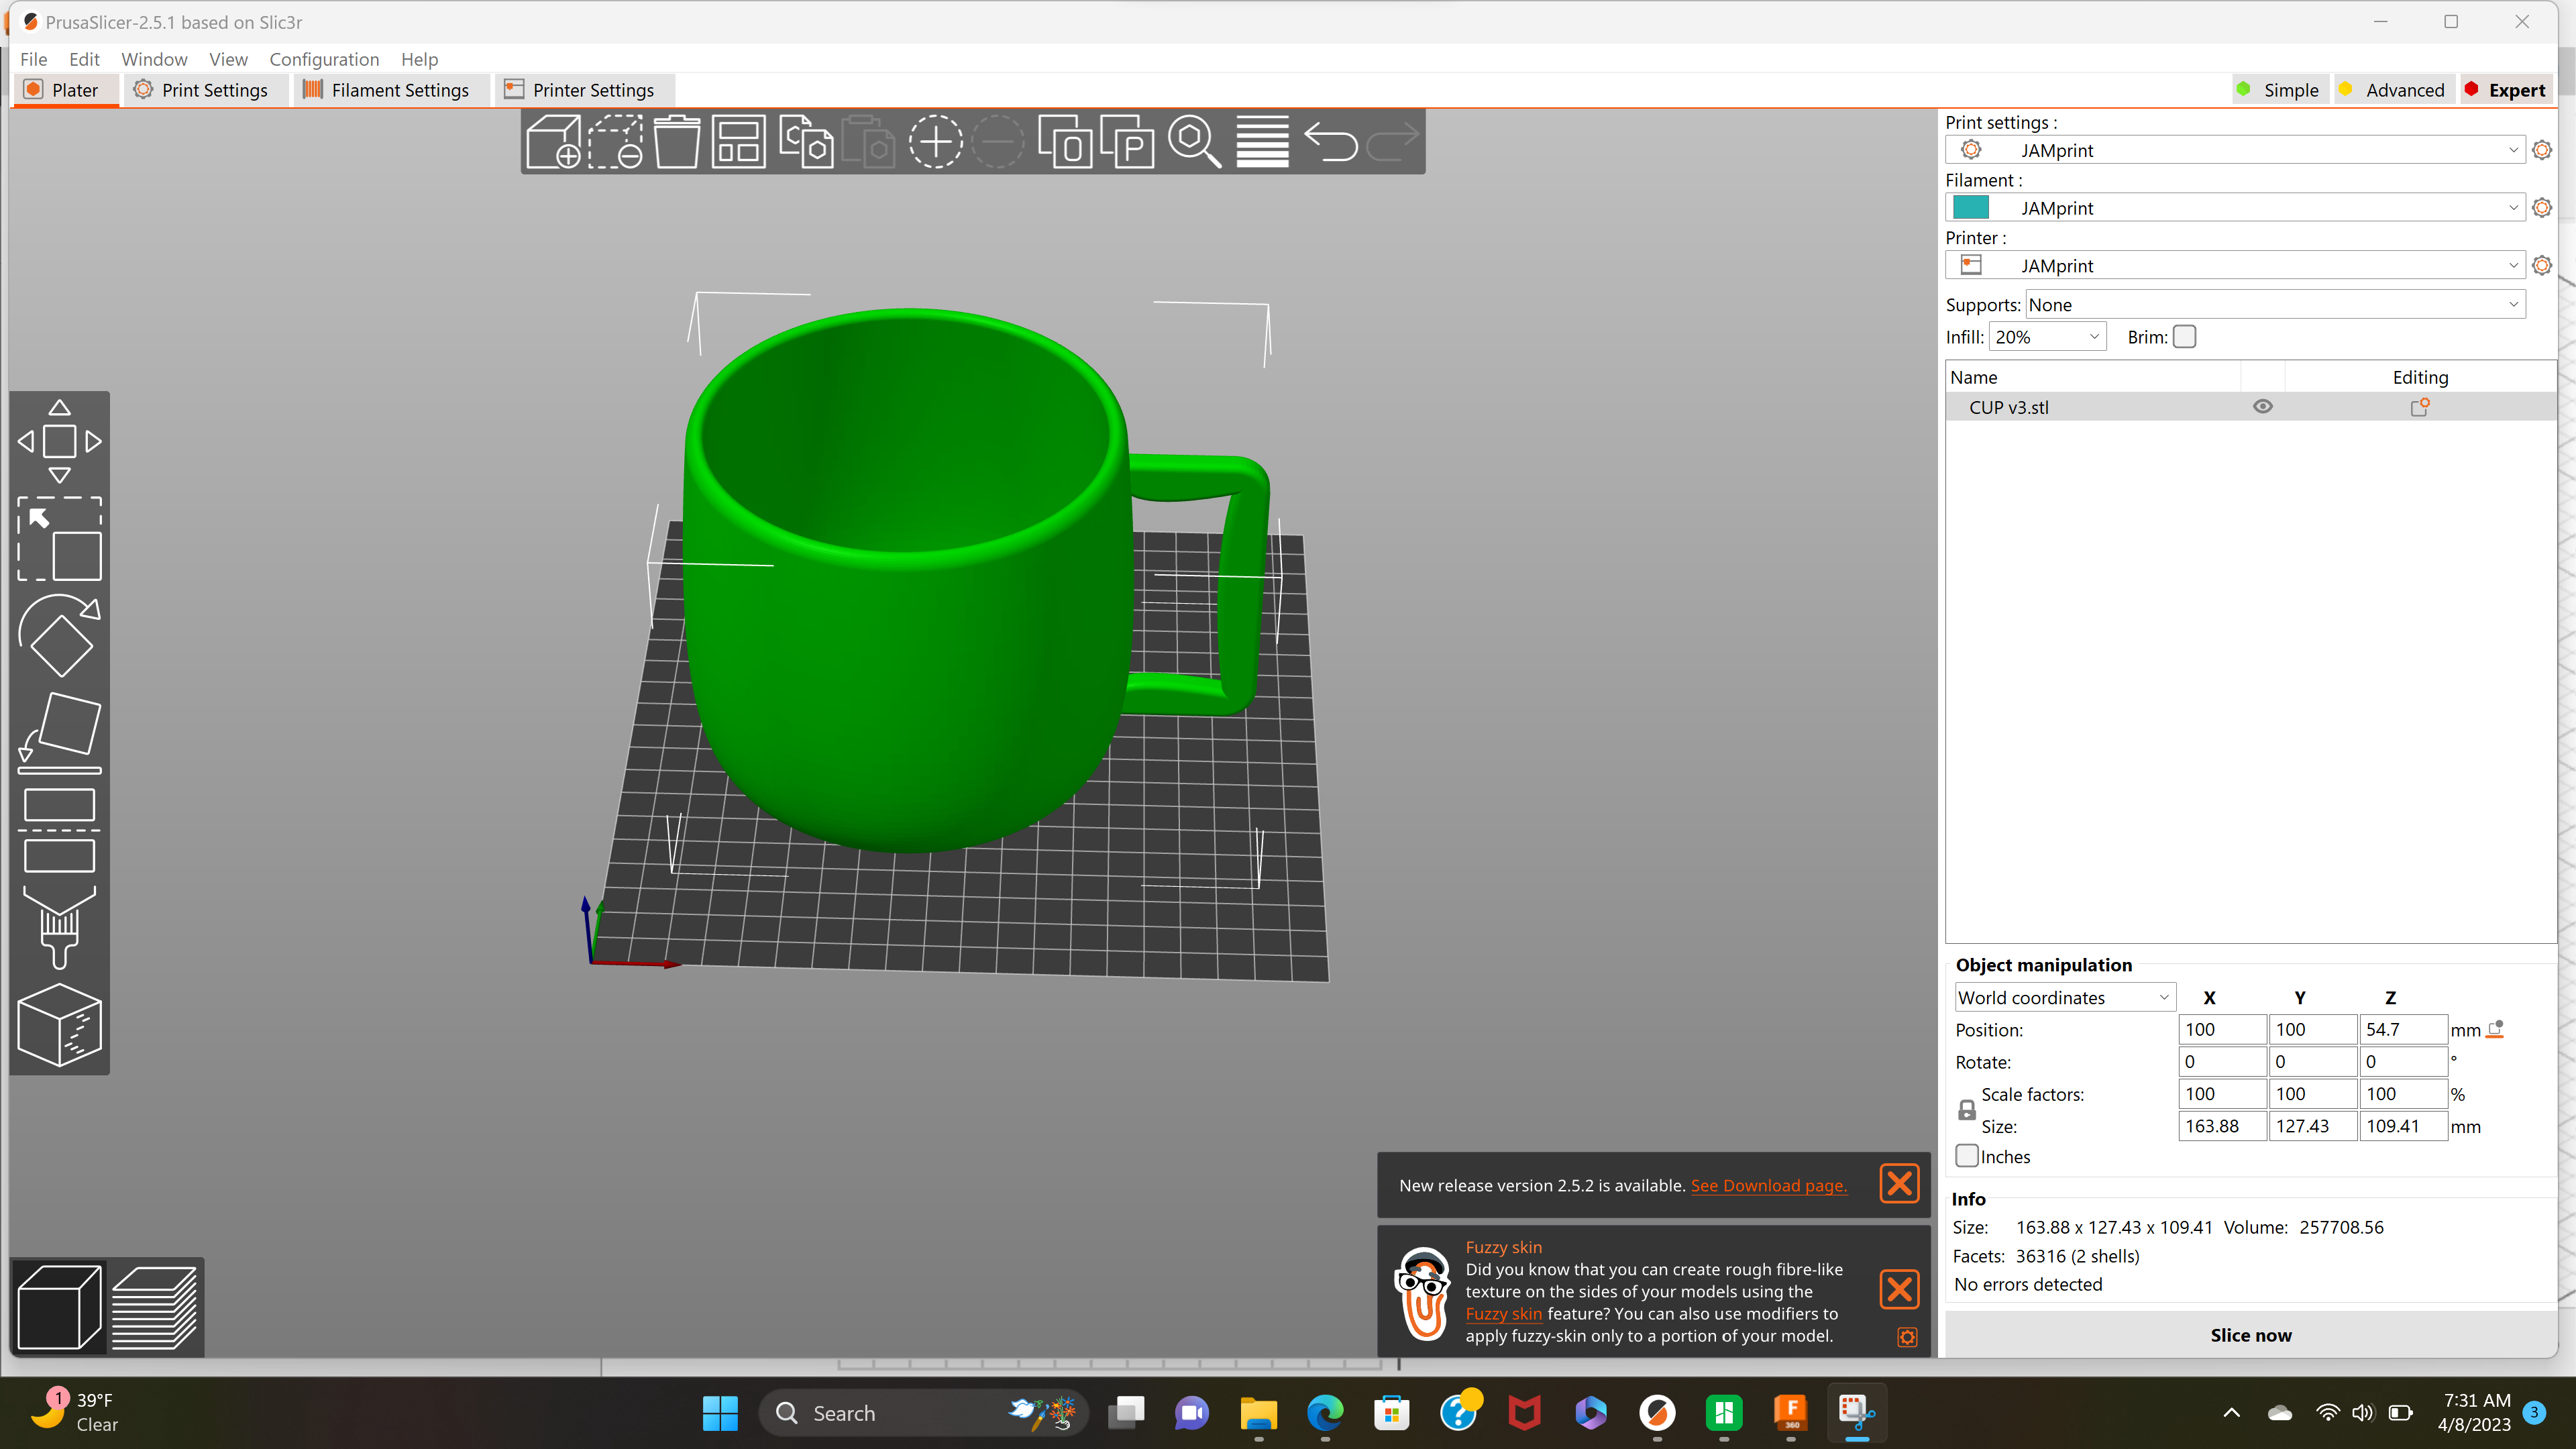Open the Search magnifier tool
2576x1449 pixels.
(x=1195, y=142)
